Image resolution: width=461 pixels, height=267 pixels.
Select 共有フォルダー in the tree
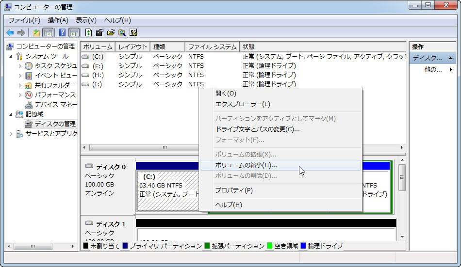point(55,85)
